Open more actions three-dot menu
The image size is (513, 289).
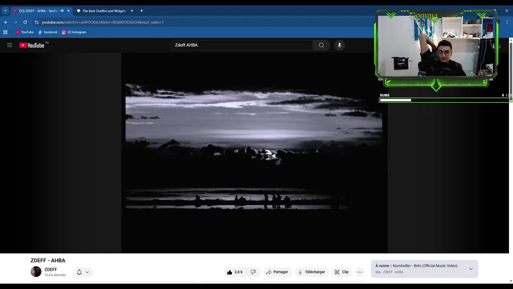pos(360,272)
